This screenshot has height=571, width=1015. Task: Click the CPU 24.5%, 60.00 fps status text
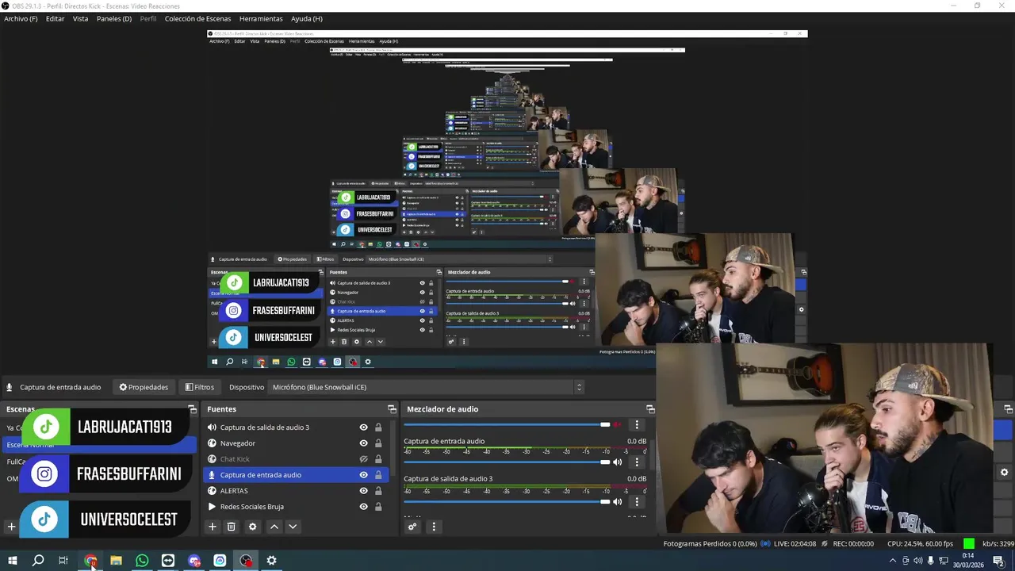tap(920, 543)
